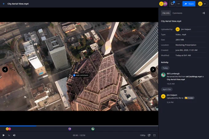This screenshot has height=139, width=209.
Task: Mute the video volume speaker icon
Action: 14,135
